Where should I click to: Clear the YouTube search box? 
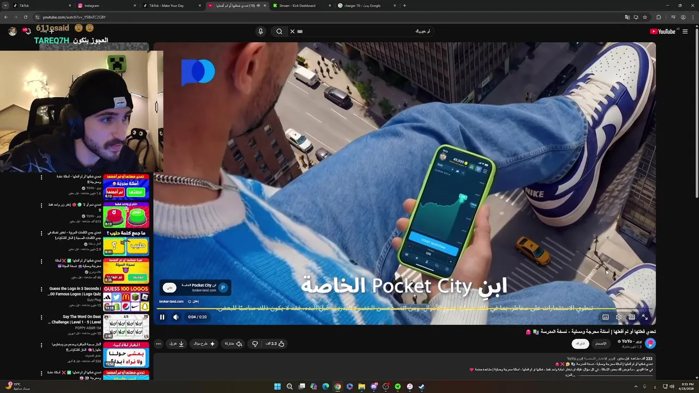pos(292,31)
